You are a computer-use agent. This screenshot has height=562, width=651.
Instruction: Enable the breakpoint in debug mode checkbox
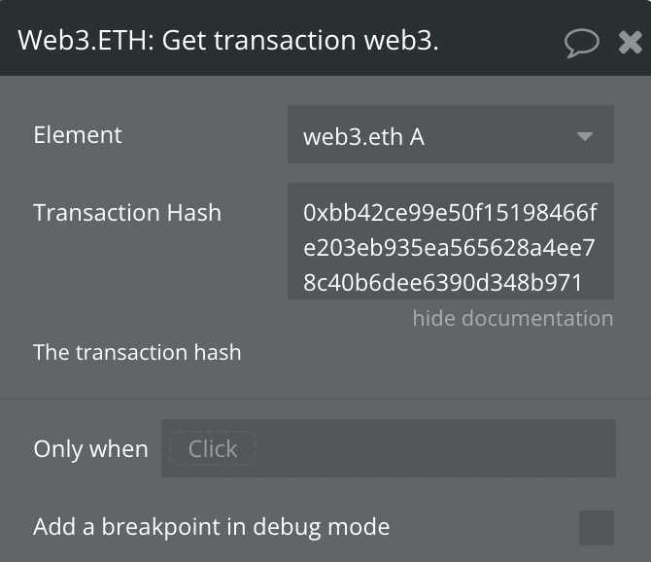click(597, 528)
